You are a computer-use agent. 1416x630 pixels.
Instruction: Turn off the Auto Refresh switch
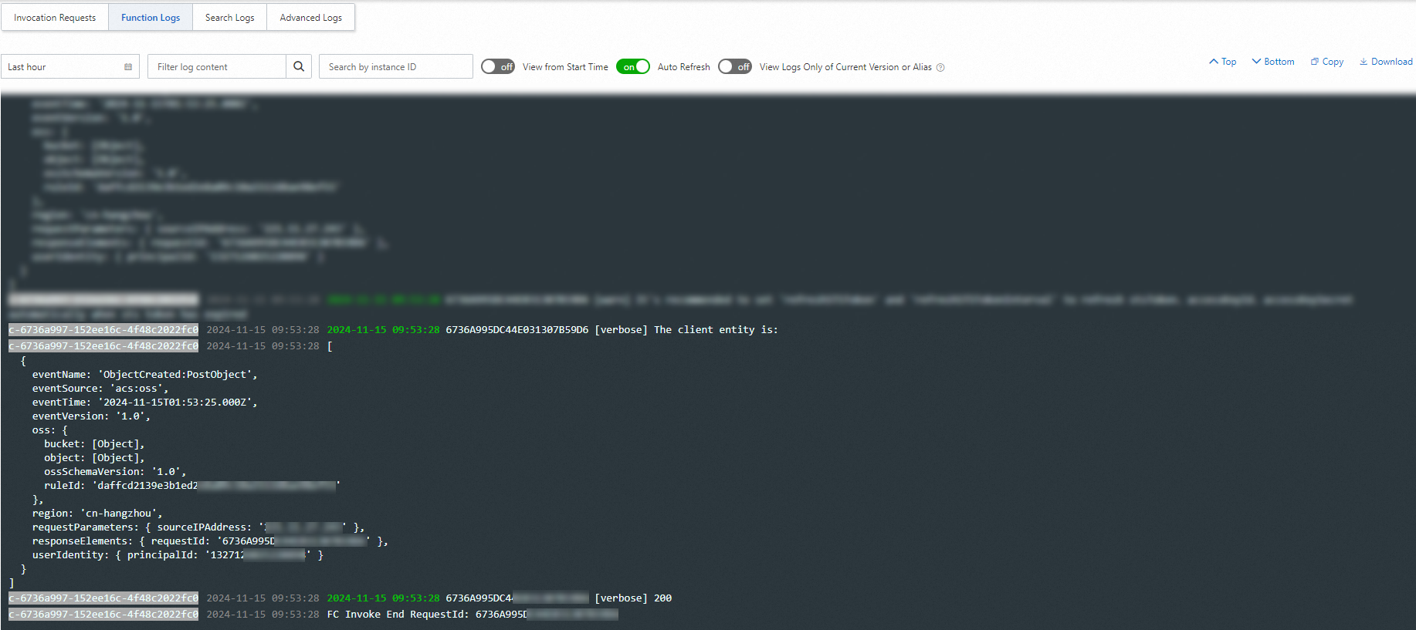pos(633,67)
